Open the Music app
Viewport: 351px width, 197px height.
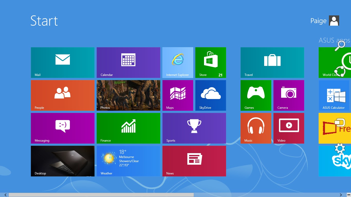(x=256, y=128)
